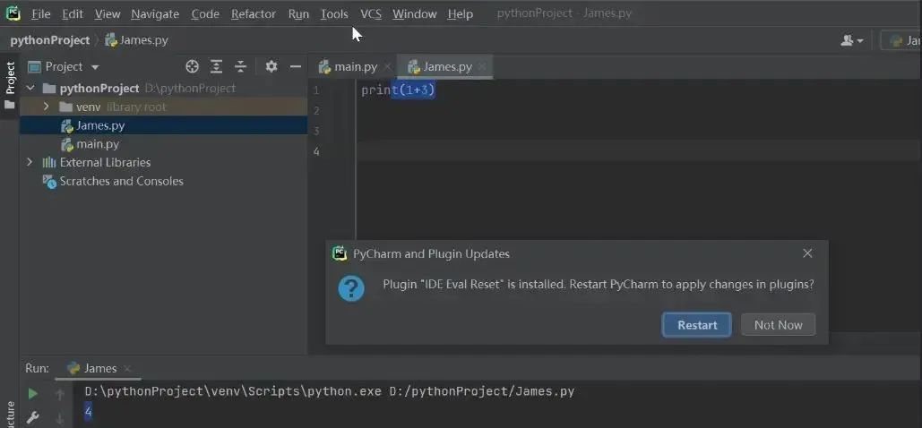Collapse the pythonProject root folder

pyautogui.click(x=30, y=88)
